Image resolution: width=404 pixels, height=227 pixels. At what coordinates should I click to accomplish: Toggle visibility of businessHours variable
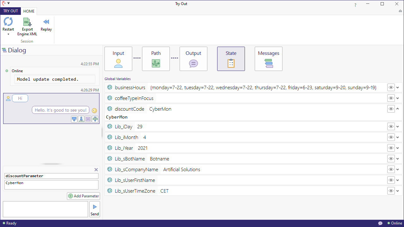click(x=391, y=87)
